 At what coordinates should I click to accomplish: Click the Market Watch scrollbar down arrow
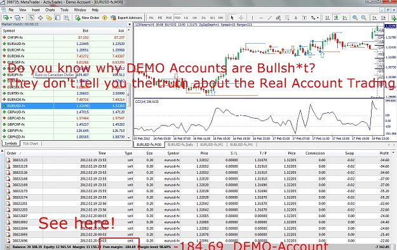pos(128,138)
